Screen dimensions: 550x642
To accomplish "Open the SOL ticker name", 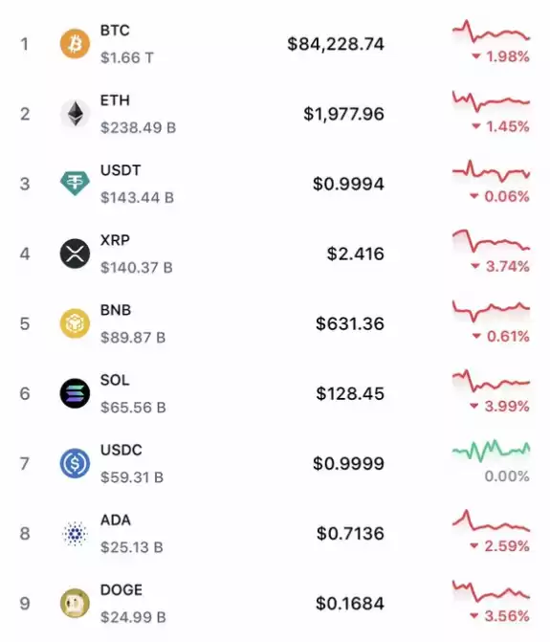I will pos(115,380).
